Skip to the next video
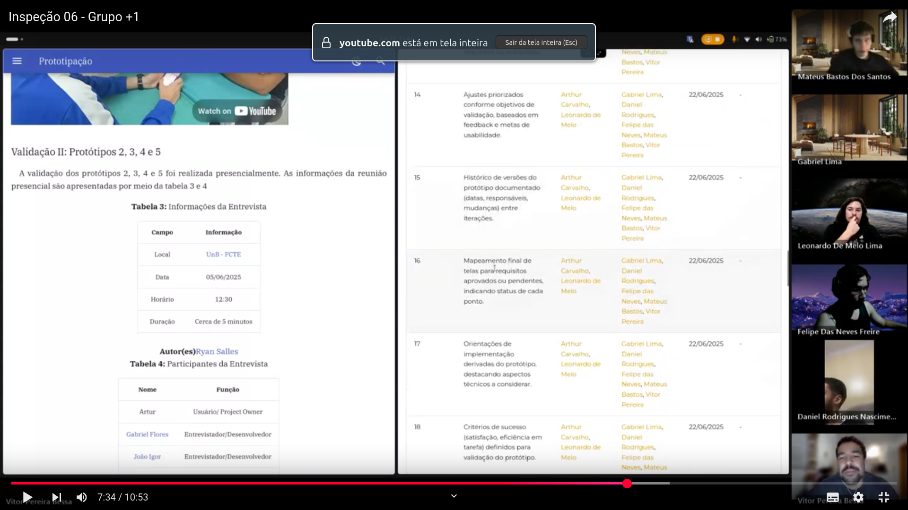908x510 pixels. click(x=57, y=497)
